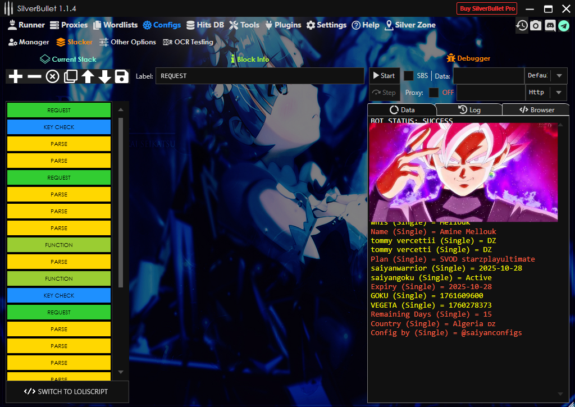Open the Http proxy type dropdown
This screenshot has height=407, width=575.
tap(546, 93)
